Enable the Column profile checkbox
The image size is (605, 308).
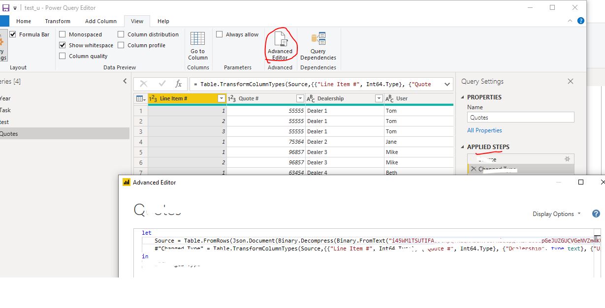(121, 45)
